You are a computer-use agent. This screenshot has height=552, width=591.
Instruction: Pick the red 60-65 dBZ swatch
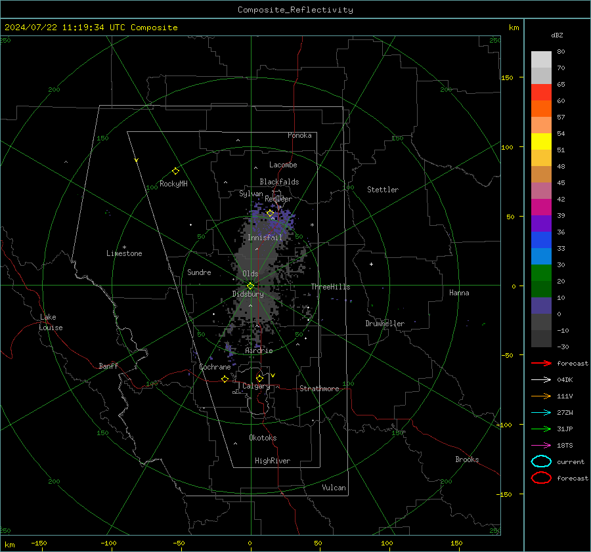541,93
